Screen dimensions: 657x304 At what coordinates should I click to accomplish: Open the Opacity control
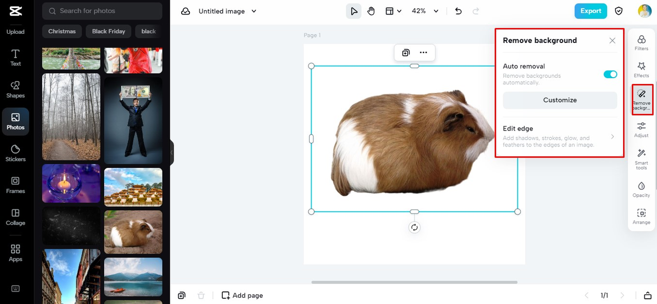tap(642, 189)
